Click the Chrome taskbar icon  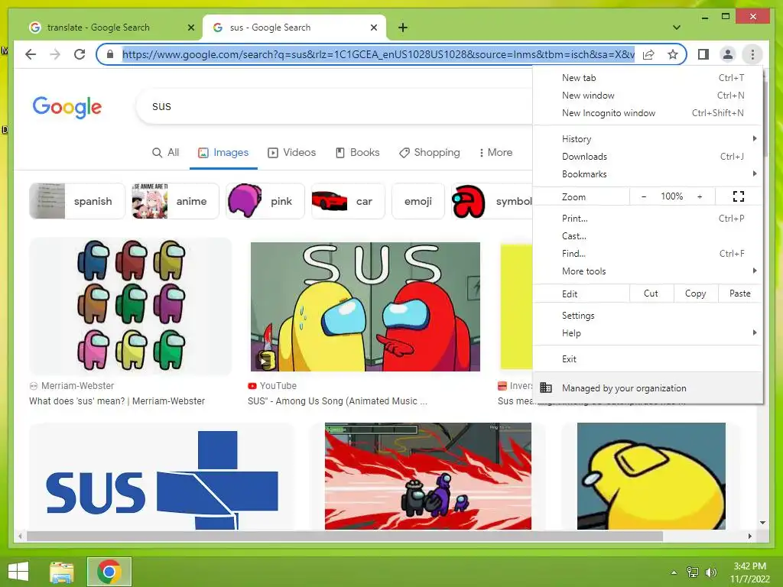pos(109,572)
